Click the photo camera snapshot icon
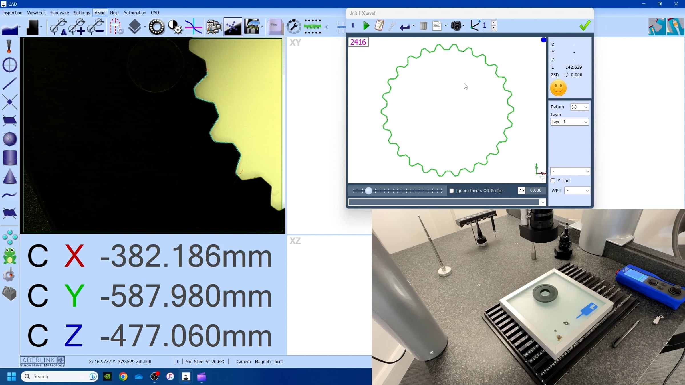Image resolution: width=685 pixels, height=385 pixels. [456, 26]
